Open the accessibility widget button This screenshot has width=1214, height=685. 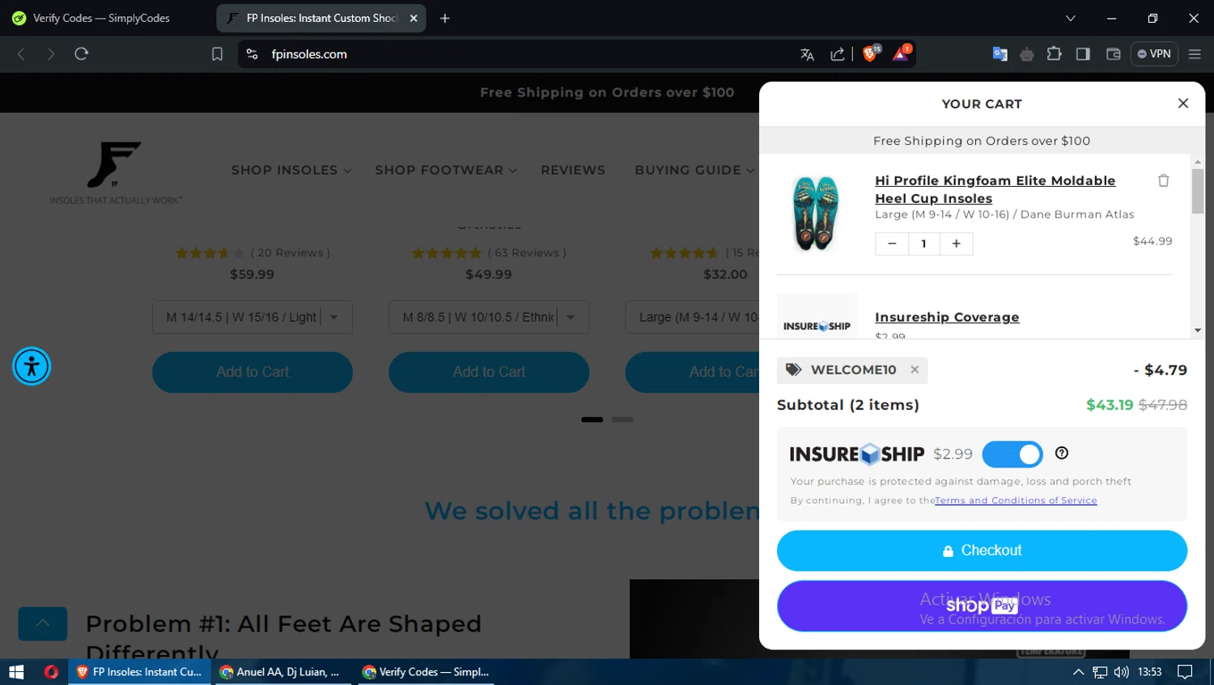(x=32, y=366)
